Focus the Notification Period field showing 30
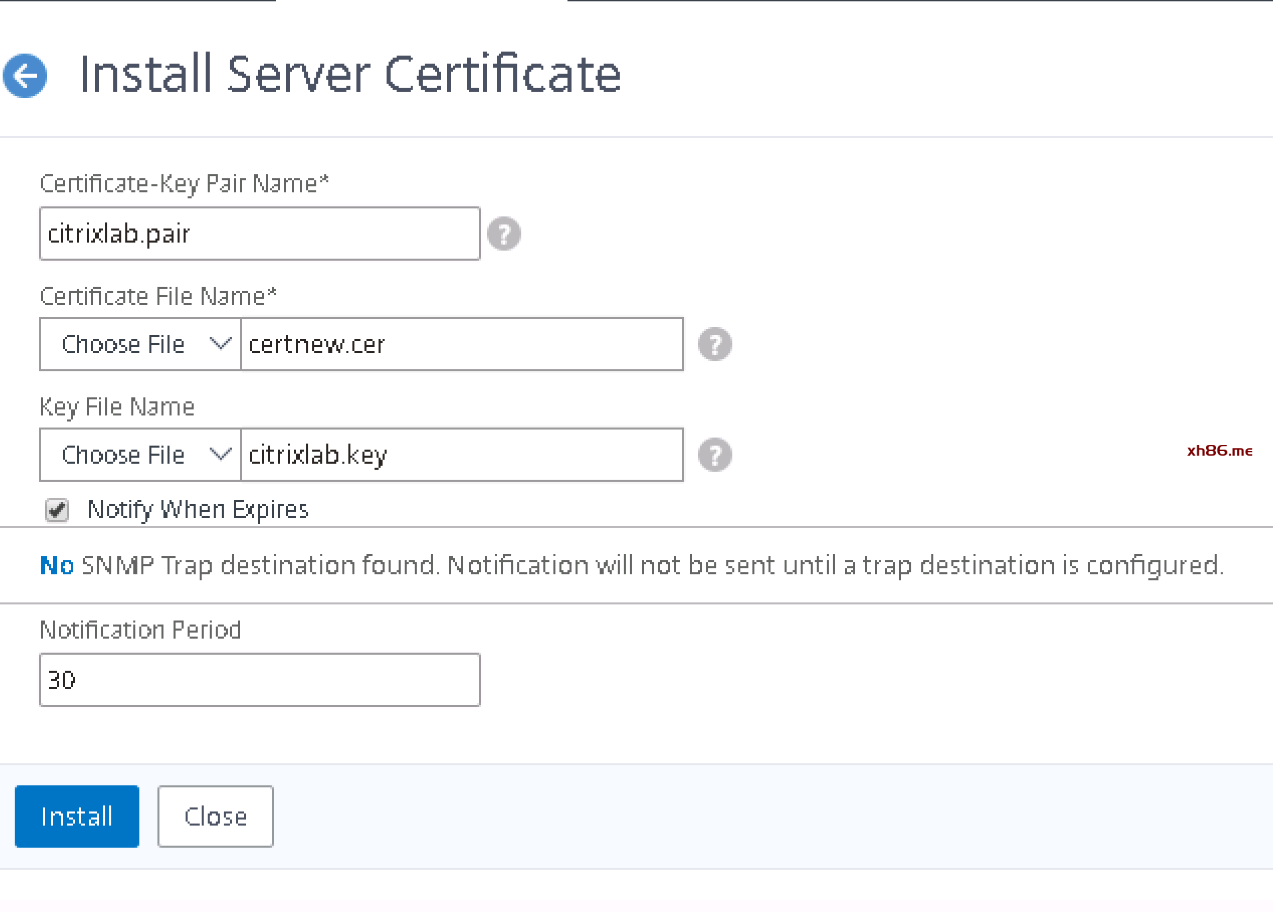Screen dimensions: 1273x912 pos(260,679)
